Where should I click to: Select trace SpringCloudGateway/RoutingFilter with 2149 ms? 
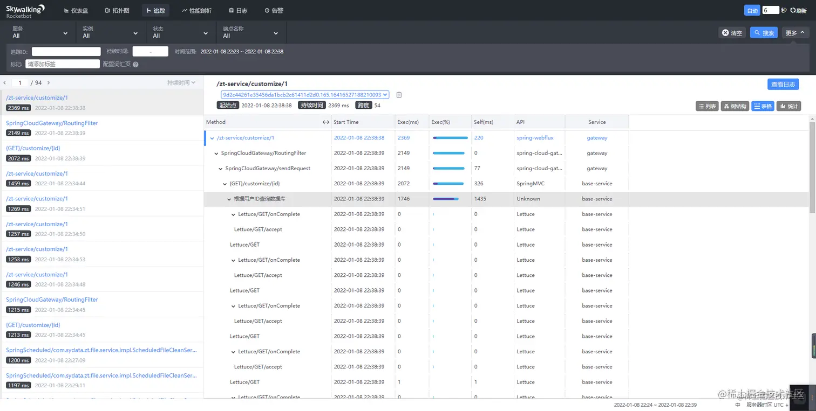click(102, 128)
